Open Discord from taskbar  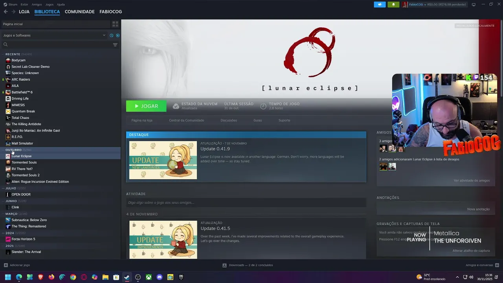click(x=160, y=277)
